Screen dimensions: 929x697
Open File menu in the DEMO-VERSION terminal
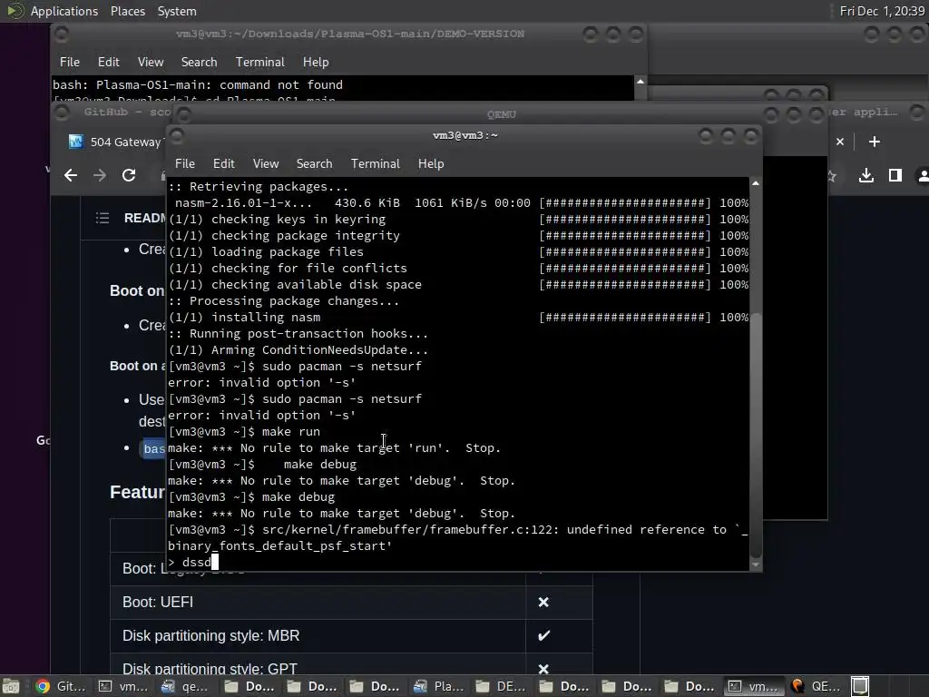pyautogui.click(x=69, y=63)
